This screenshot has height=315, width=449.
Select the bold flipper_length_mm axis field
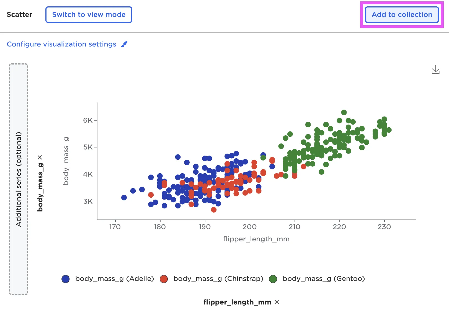point(237,302)
